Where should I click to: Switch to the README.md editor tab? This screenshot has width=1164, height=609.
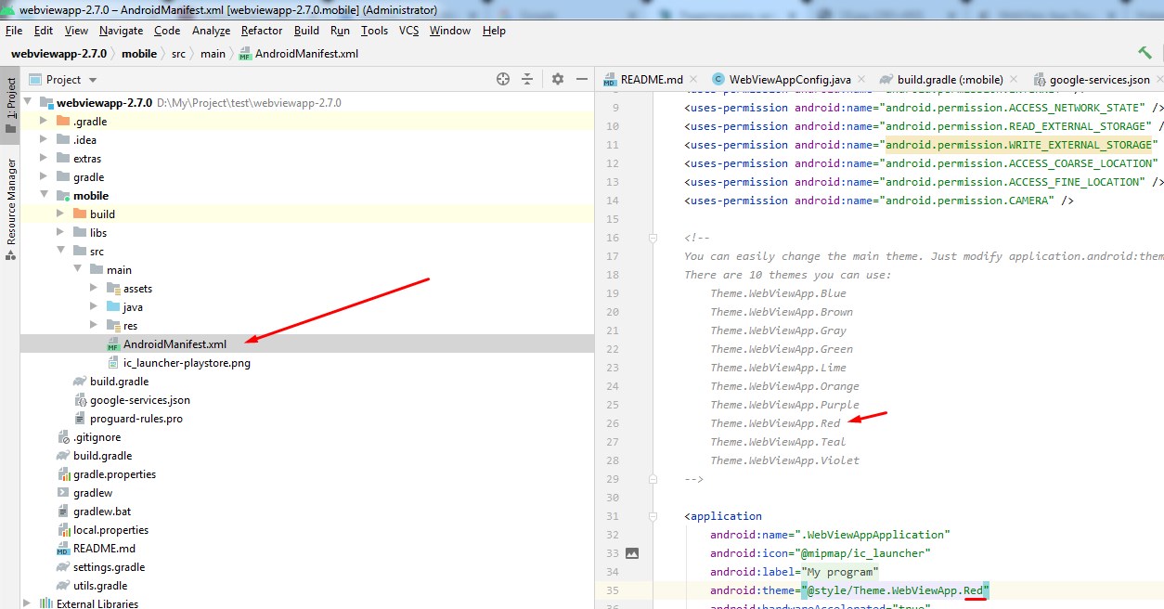[x=651, y=80]
